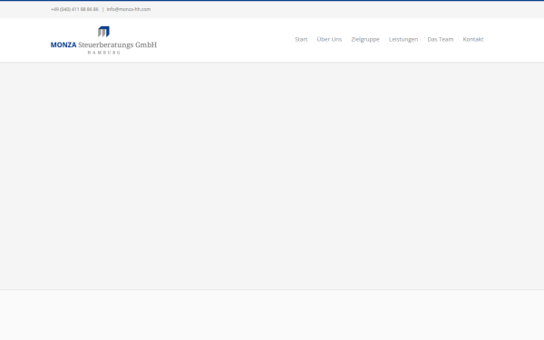Open the Über Uns menu item

pos(329,39)
